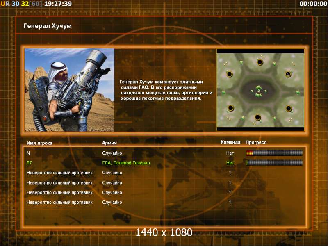The width and height of the screenshot is (328, 246).
Task: Click the 'Имя игрока' column header
Action: [39, 143]
